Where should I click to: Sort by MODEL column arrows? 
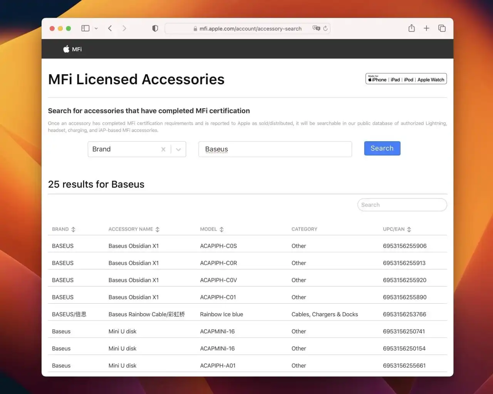click(x=221, y=229)
